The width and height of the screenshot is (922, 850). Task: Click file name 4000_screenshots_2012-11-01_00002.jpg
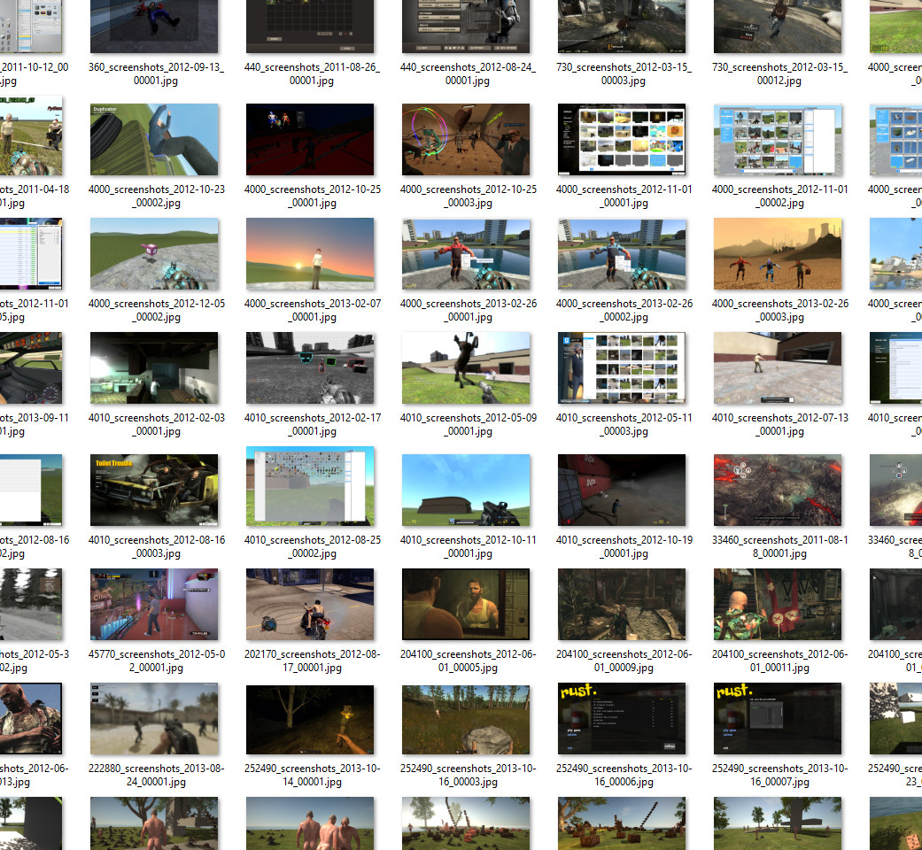pos(779,197)
